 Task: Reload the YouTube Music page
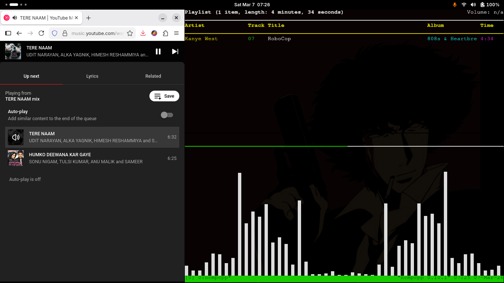tap(41, 33)
